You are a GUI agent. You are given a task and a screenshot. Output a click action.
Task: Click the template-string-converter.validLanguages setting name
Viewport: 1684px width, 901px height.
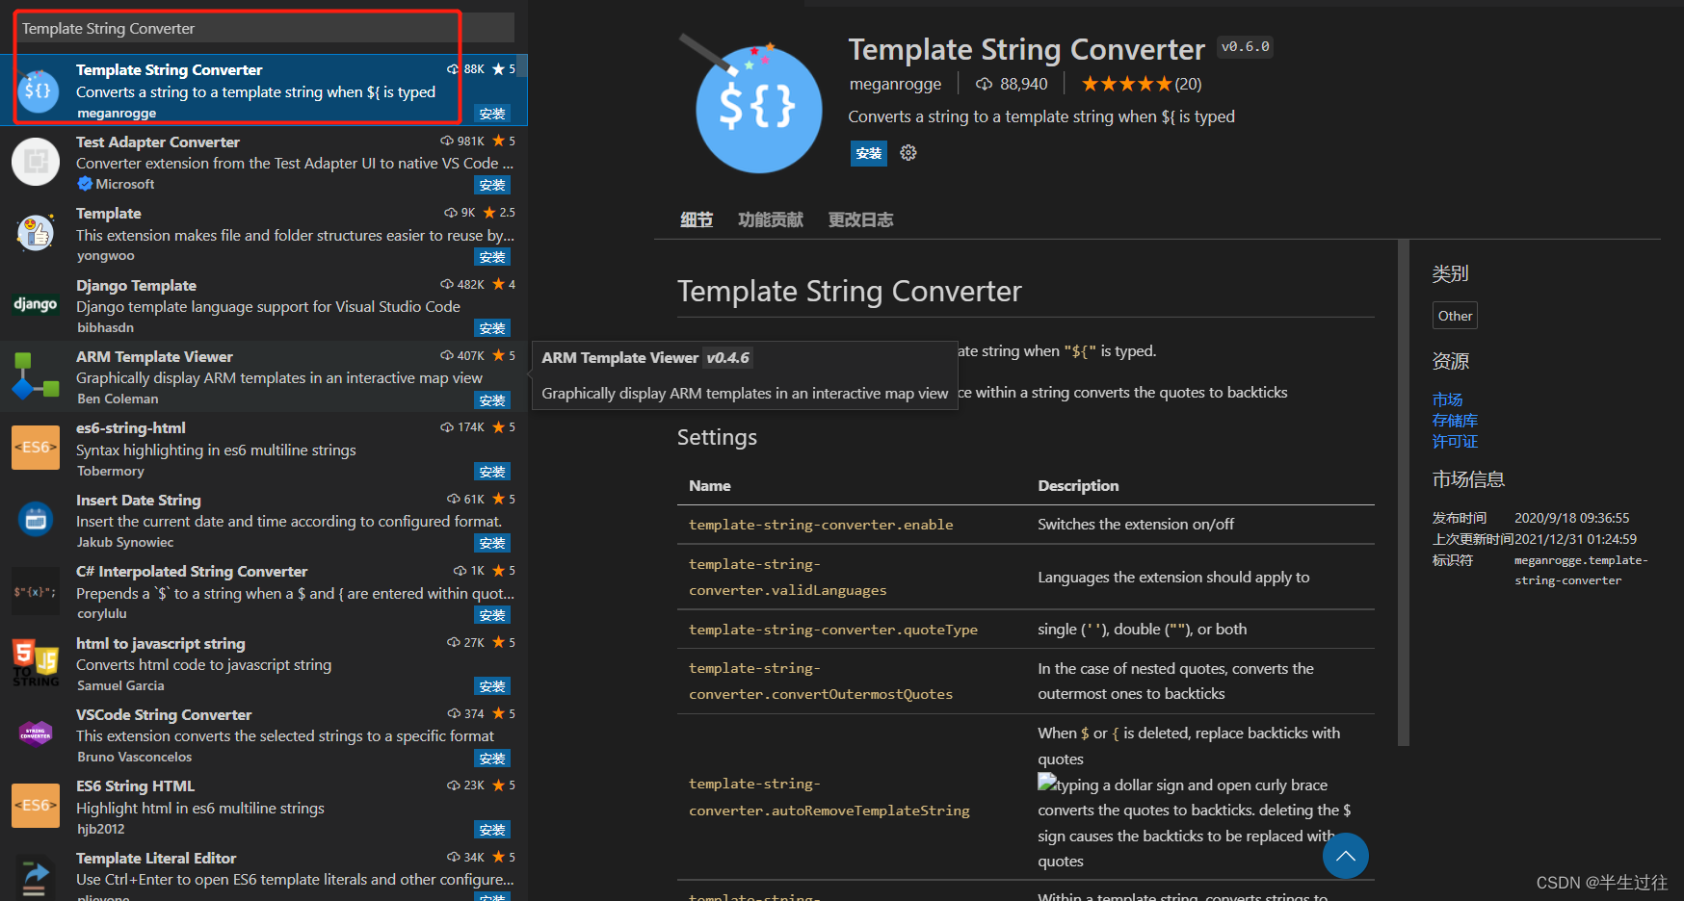coord(787,578)
